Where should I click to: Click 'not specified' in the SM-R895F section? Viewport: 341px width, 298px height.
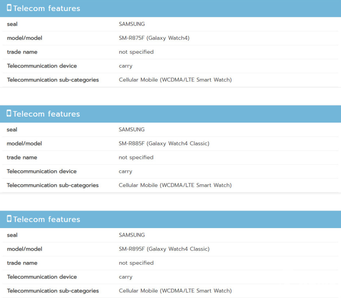[x=136, y=263]
